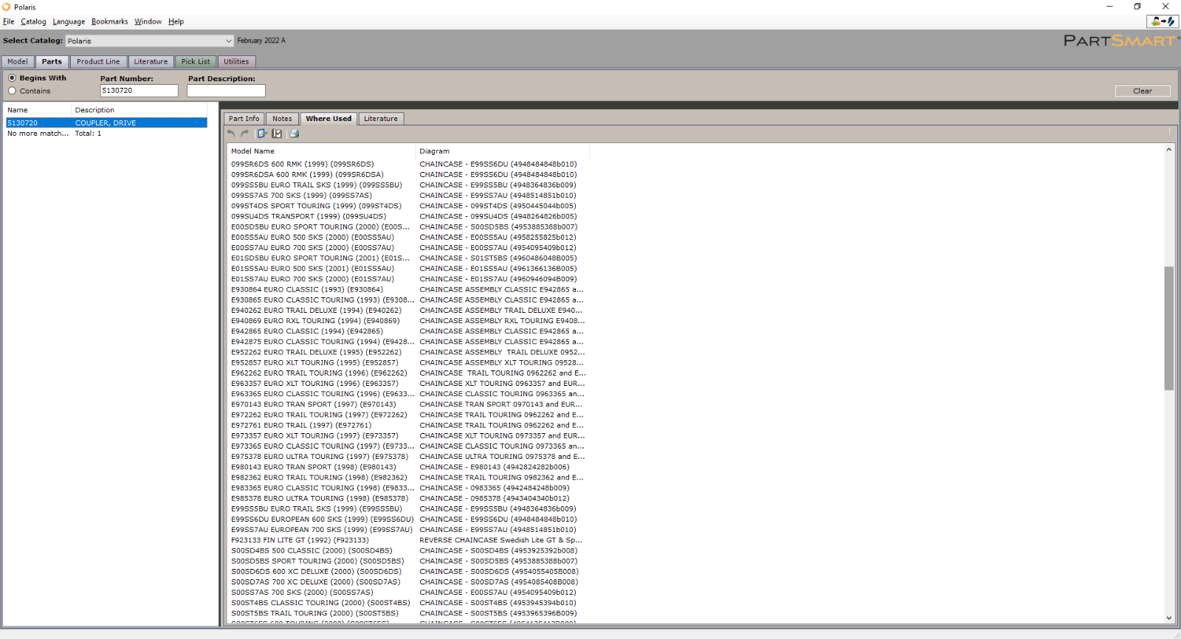This screenshot has width=1181, height=639.
Task: Select row E940869 EURO RXL TOURING (1994)
Action: 315,321
